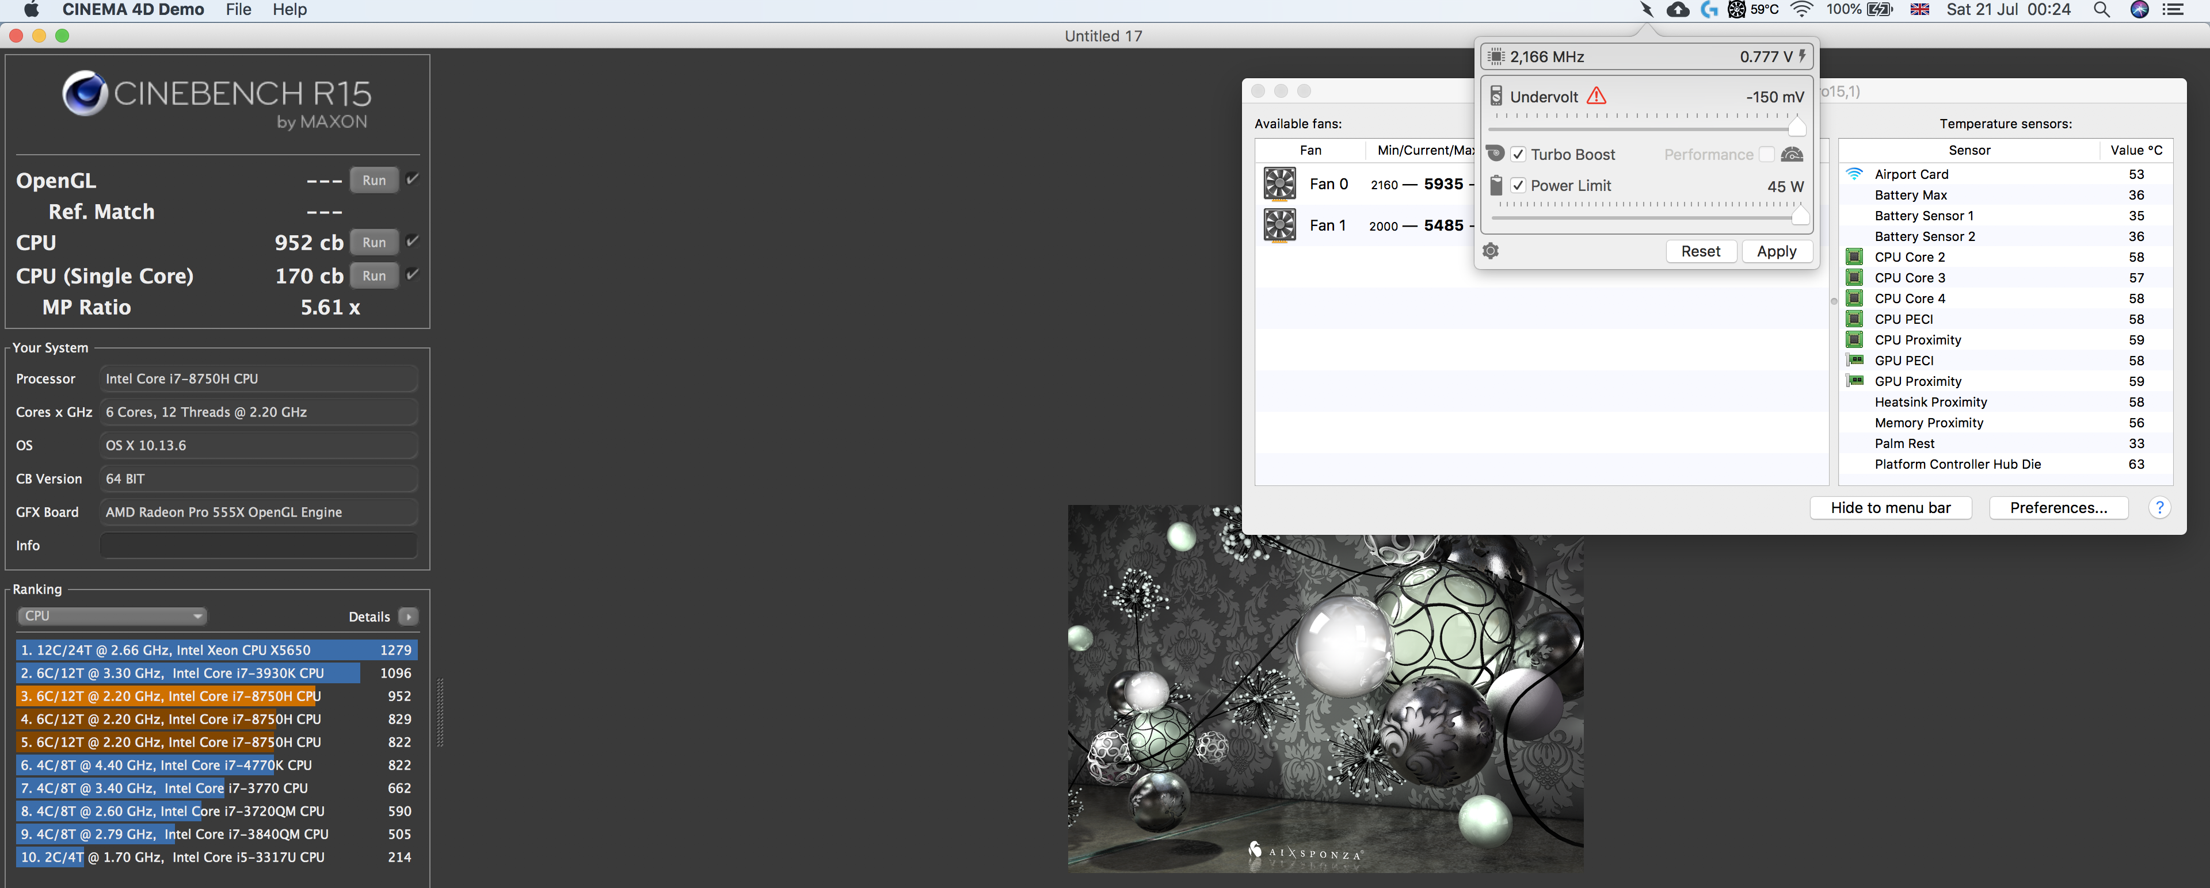Expand ranking Details arrow
Screen dimensions: 2210x888
click(x=409, y=617)
